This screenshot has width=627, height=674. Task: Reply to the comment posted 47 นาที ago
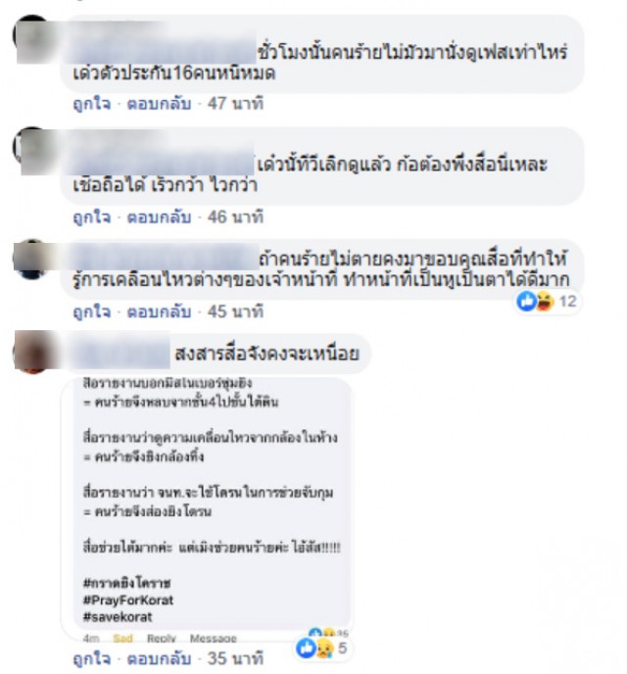tap(159, 105)
